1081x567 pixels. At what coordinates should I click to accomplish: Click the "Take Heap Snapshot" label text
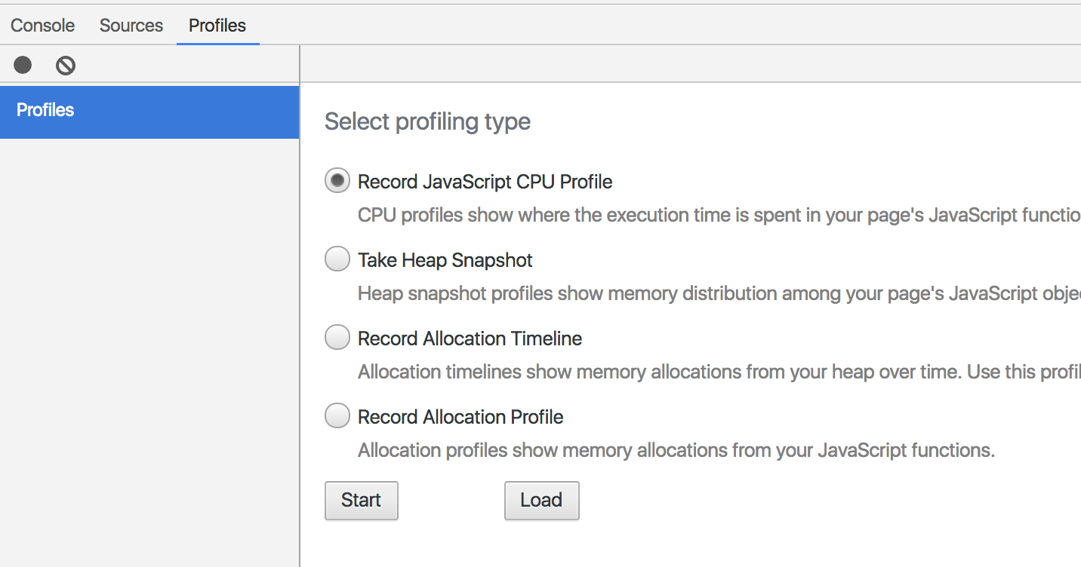click(445, 261)
